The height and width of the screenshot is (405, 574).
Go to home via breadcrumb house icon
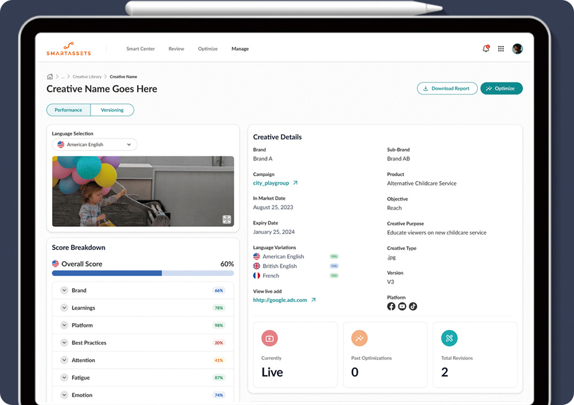click(50, 76)
